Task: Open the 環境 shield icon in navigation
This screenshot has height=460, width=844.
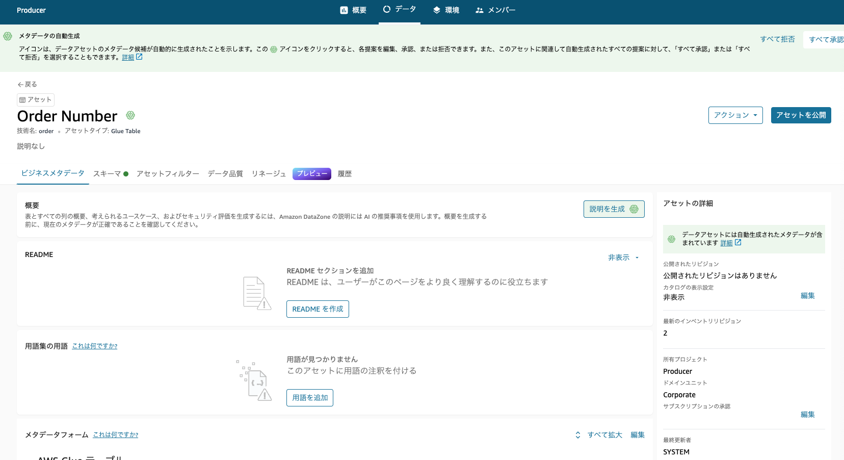Action: click(436, 10)
